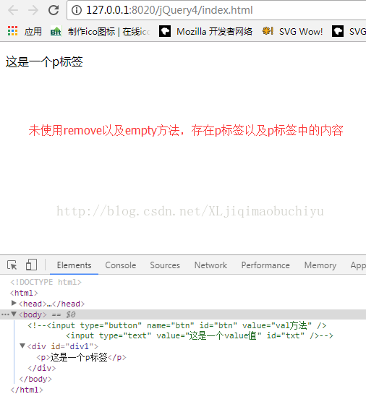Switch to the Console tab
366x407 pixels.
coord(121,265)
